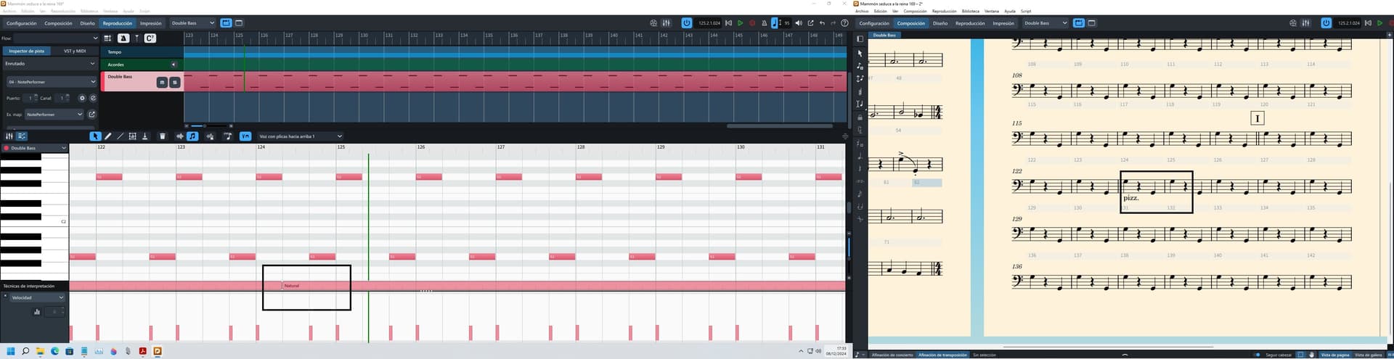Solo the Double Bass track with s button
Viewport: 1394px width, 359px height.
(x=174, y=83)
